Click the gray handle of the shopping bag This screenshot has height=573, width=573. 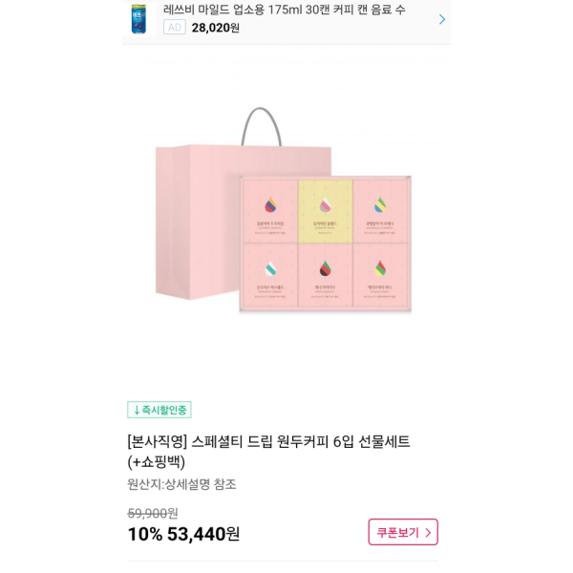click(x=261, y=126)
